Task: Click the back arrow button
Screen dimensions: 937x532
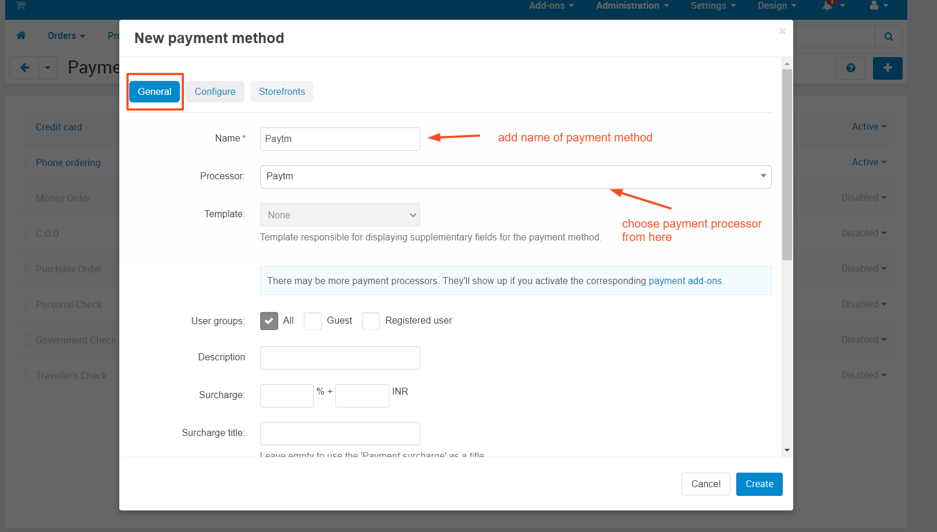Action: (x=24, y=68)
